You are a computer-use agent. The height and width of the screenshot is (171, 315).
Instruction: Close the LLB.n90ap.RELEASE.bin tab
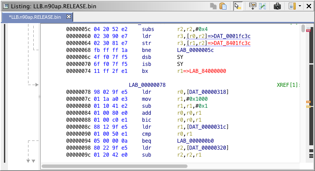[x=69, y=17]
